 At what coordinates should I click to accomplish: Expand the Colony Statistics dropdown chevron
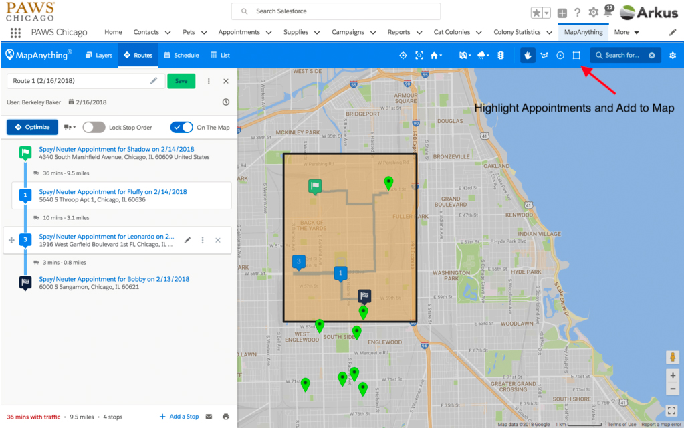(x=550, y=33)
